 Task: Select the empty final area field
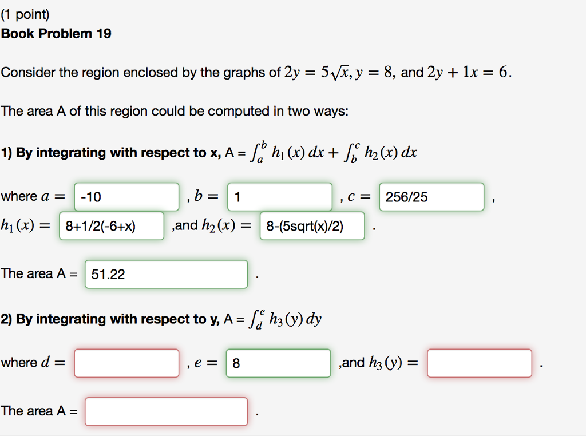tap(165, 411)
